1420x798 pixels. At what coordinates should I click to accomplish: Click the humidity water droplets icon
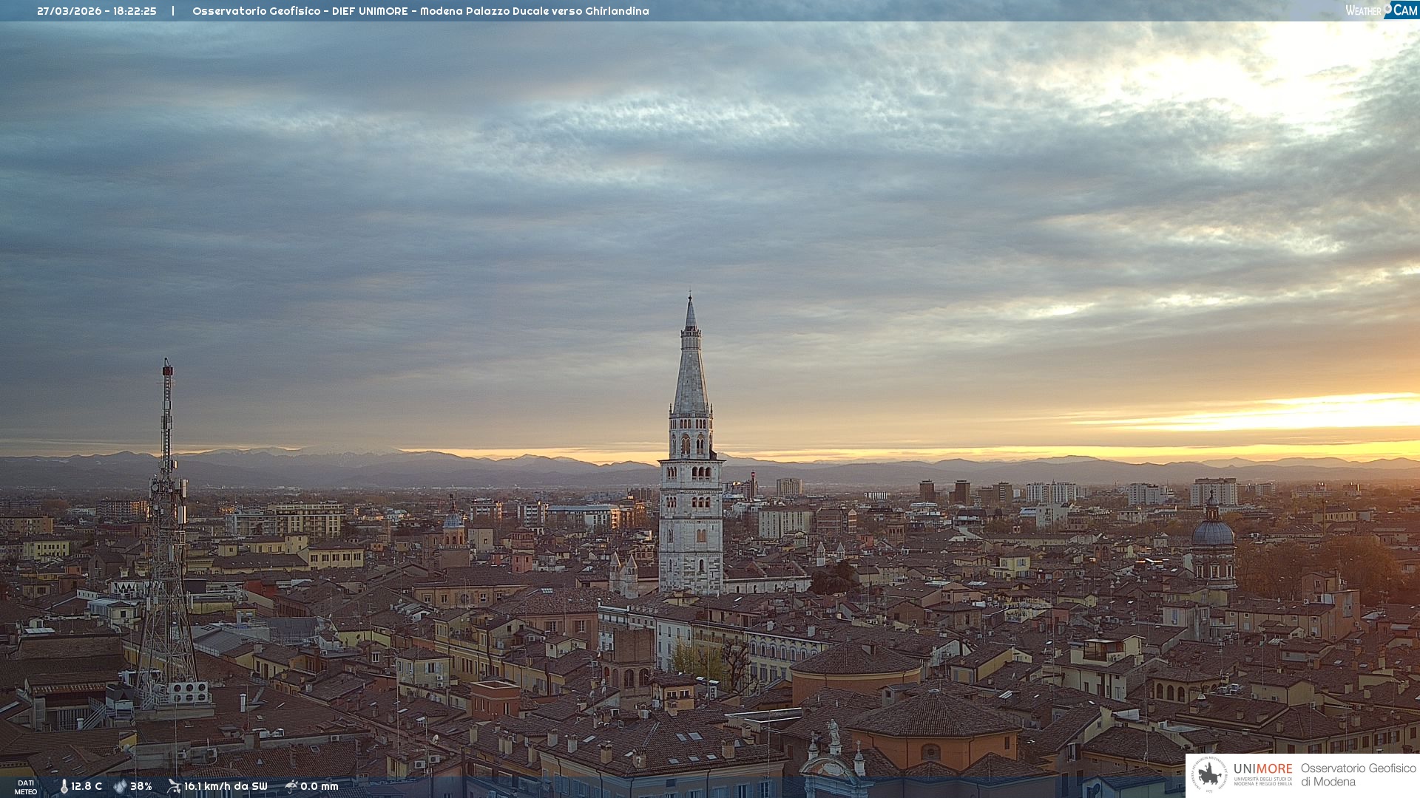[x=120, y=787]
